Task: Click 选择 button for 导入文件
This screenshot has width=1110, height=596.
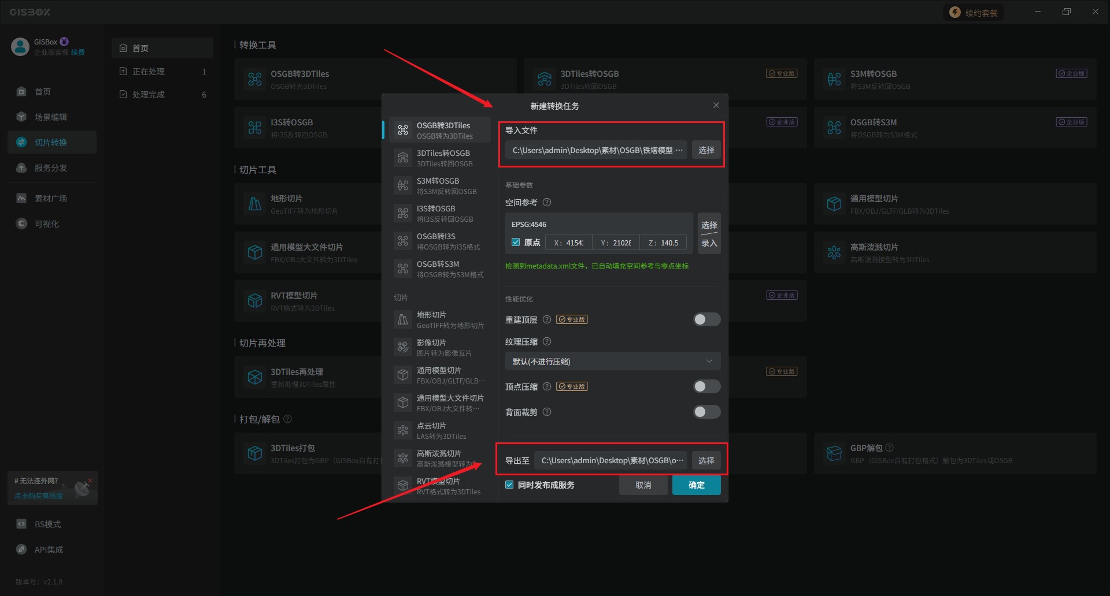Action: [706, 150]
